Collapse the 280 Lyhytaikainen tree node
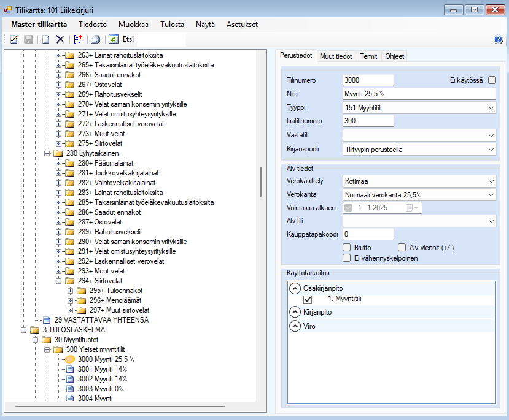The width and height of the screenshot is (509, 420). (x=47, y=153)
